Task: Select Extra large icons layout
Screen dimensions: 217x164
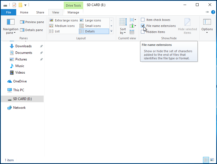Action: [64, 20]
